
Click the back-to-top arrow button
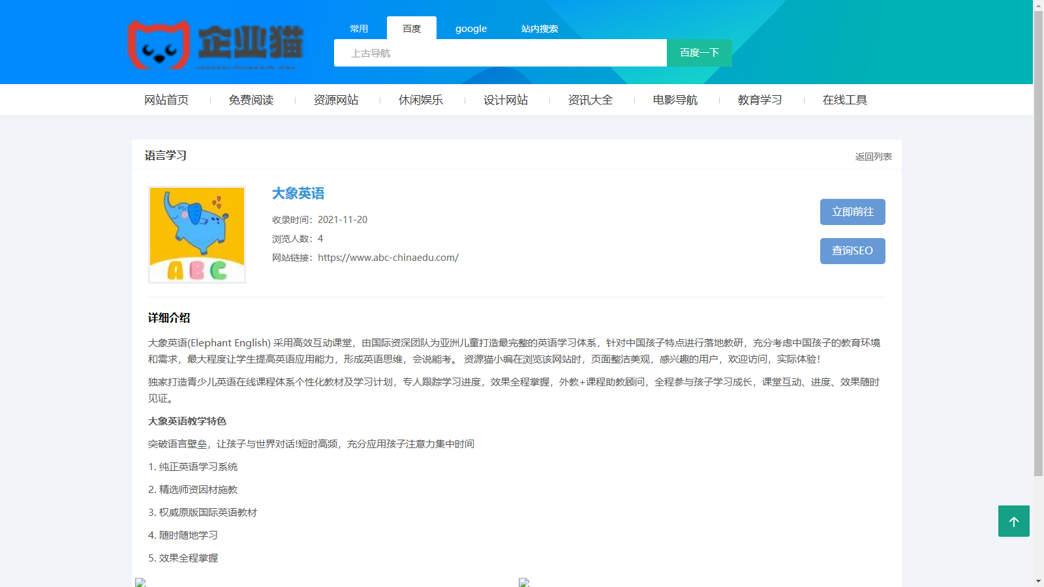[1013, 521]
